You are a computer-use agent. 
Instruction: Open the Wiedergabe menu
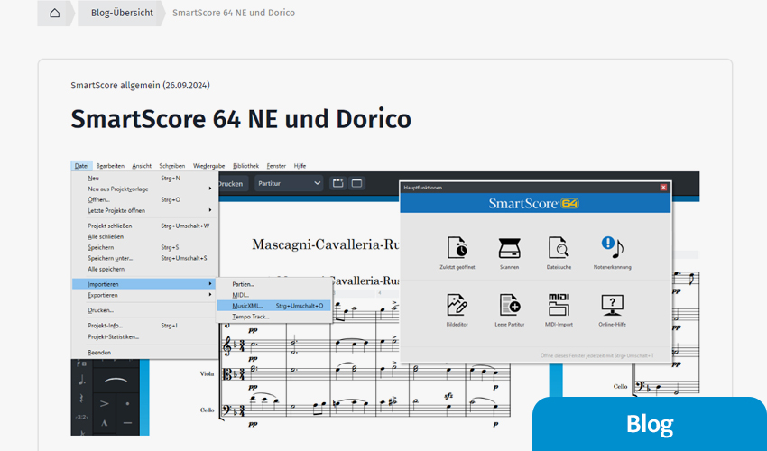[x=208, y=166]
